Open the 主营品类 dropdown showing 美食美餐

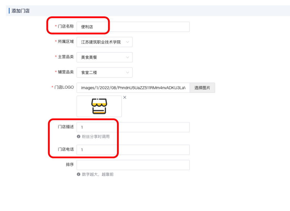(x=105, y=57)
